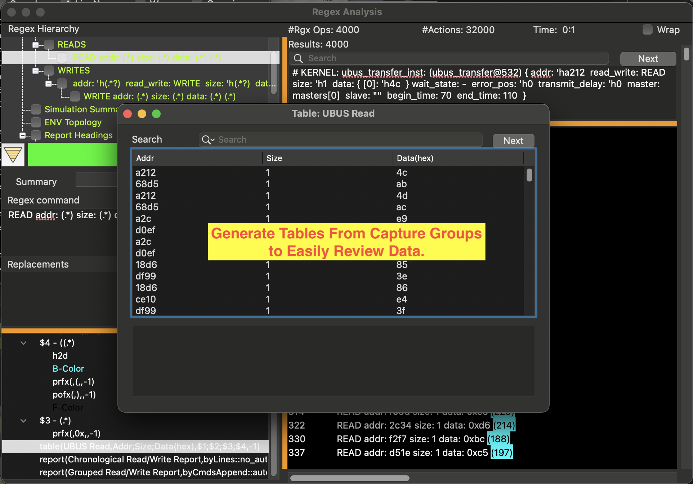Select the WRITE addr regex tree row
Image resolution: width=693 pixels, height=484 pixels.
160,97
